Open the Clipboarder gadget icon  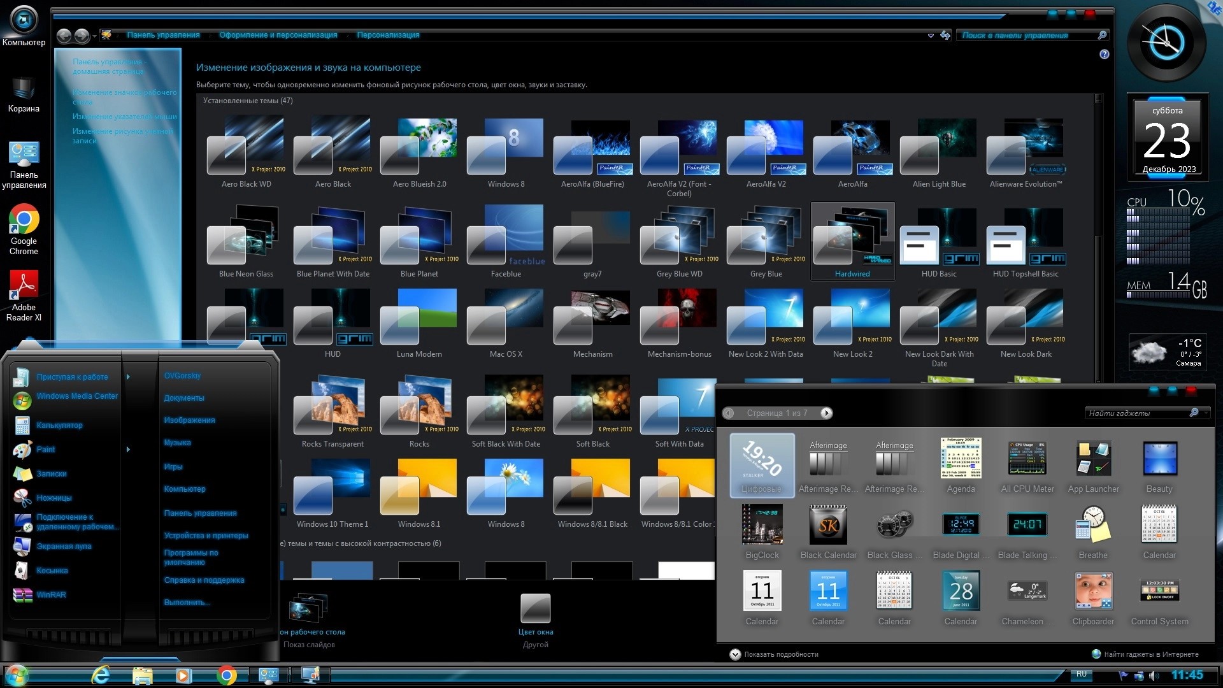1093,591
